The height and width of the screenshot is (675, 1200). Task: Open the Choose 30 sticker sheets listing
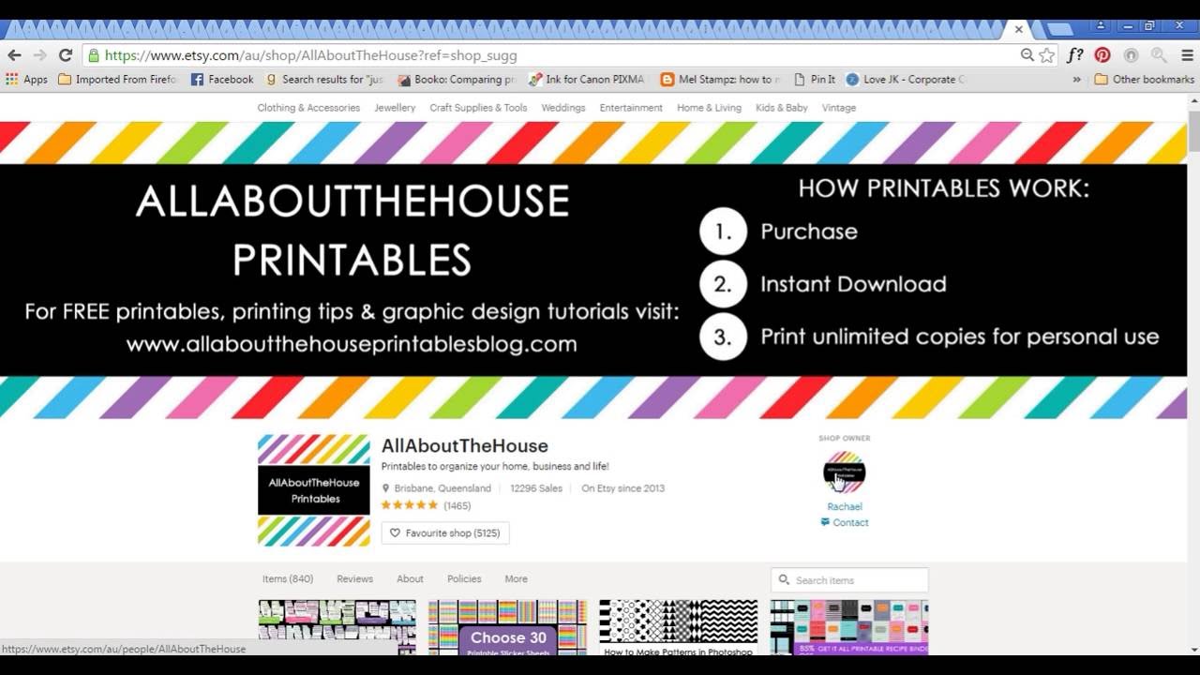[507, 627]
